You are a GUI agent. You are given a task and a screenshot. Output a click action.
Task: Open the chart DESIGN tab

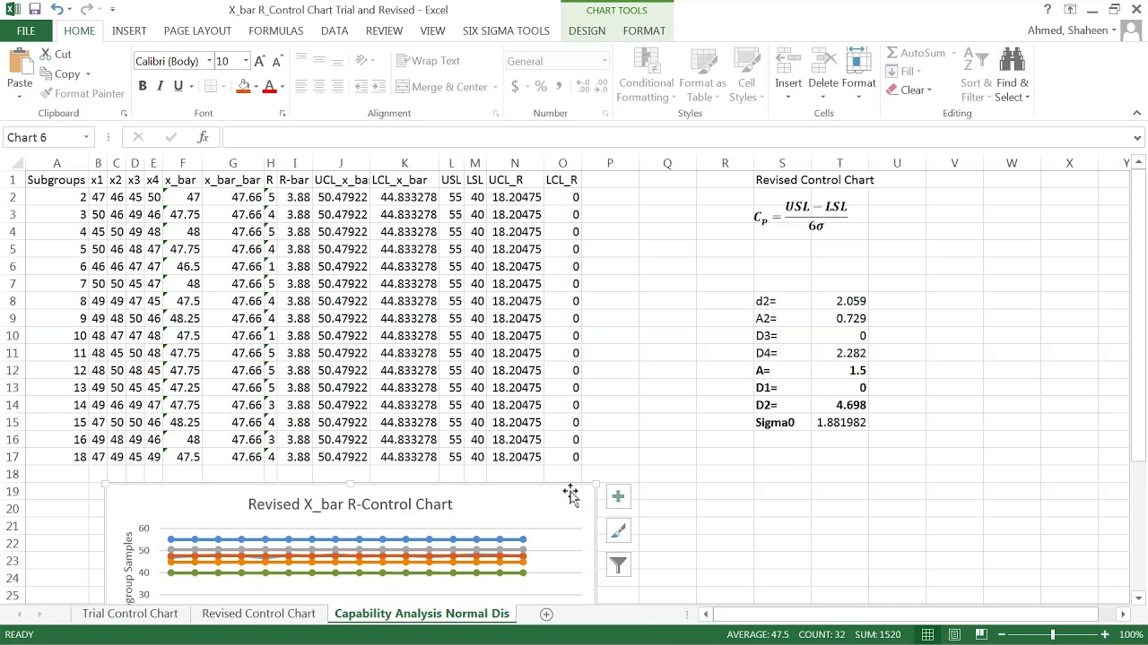[x=587, y=30]
